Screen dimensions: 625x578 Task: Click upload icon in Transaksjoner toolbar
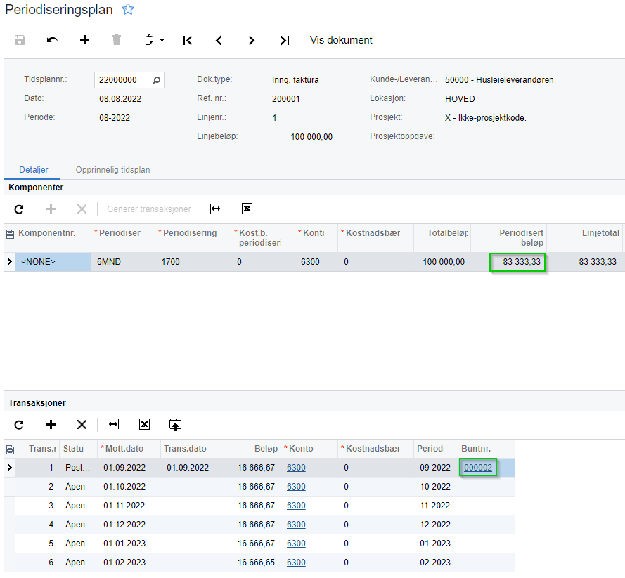click(175, 424)
